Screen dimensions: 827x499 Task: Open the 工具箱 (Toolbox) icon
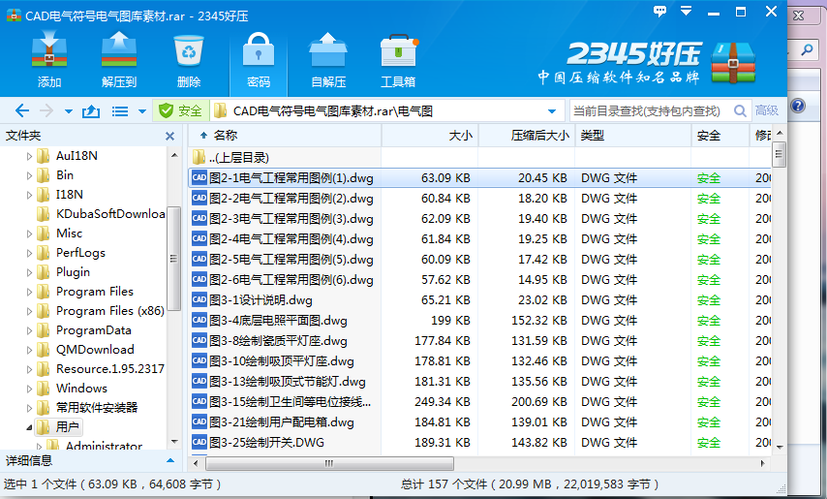[398, 58]
